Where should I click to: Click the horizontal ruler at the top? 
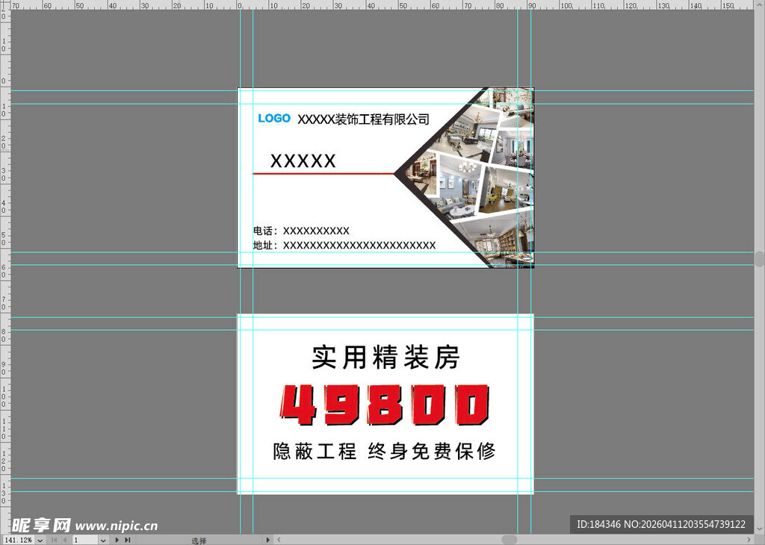tap(374, 6)
